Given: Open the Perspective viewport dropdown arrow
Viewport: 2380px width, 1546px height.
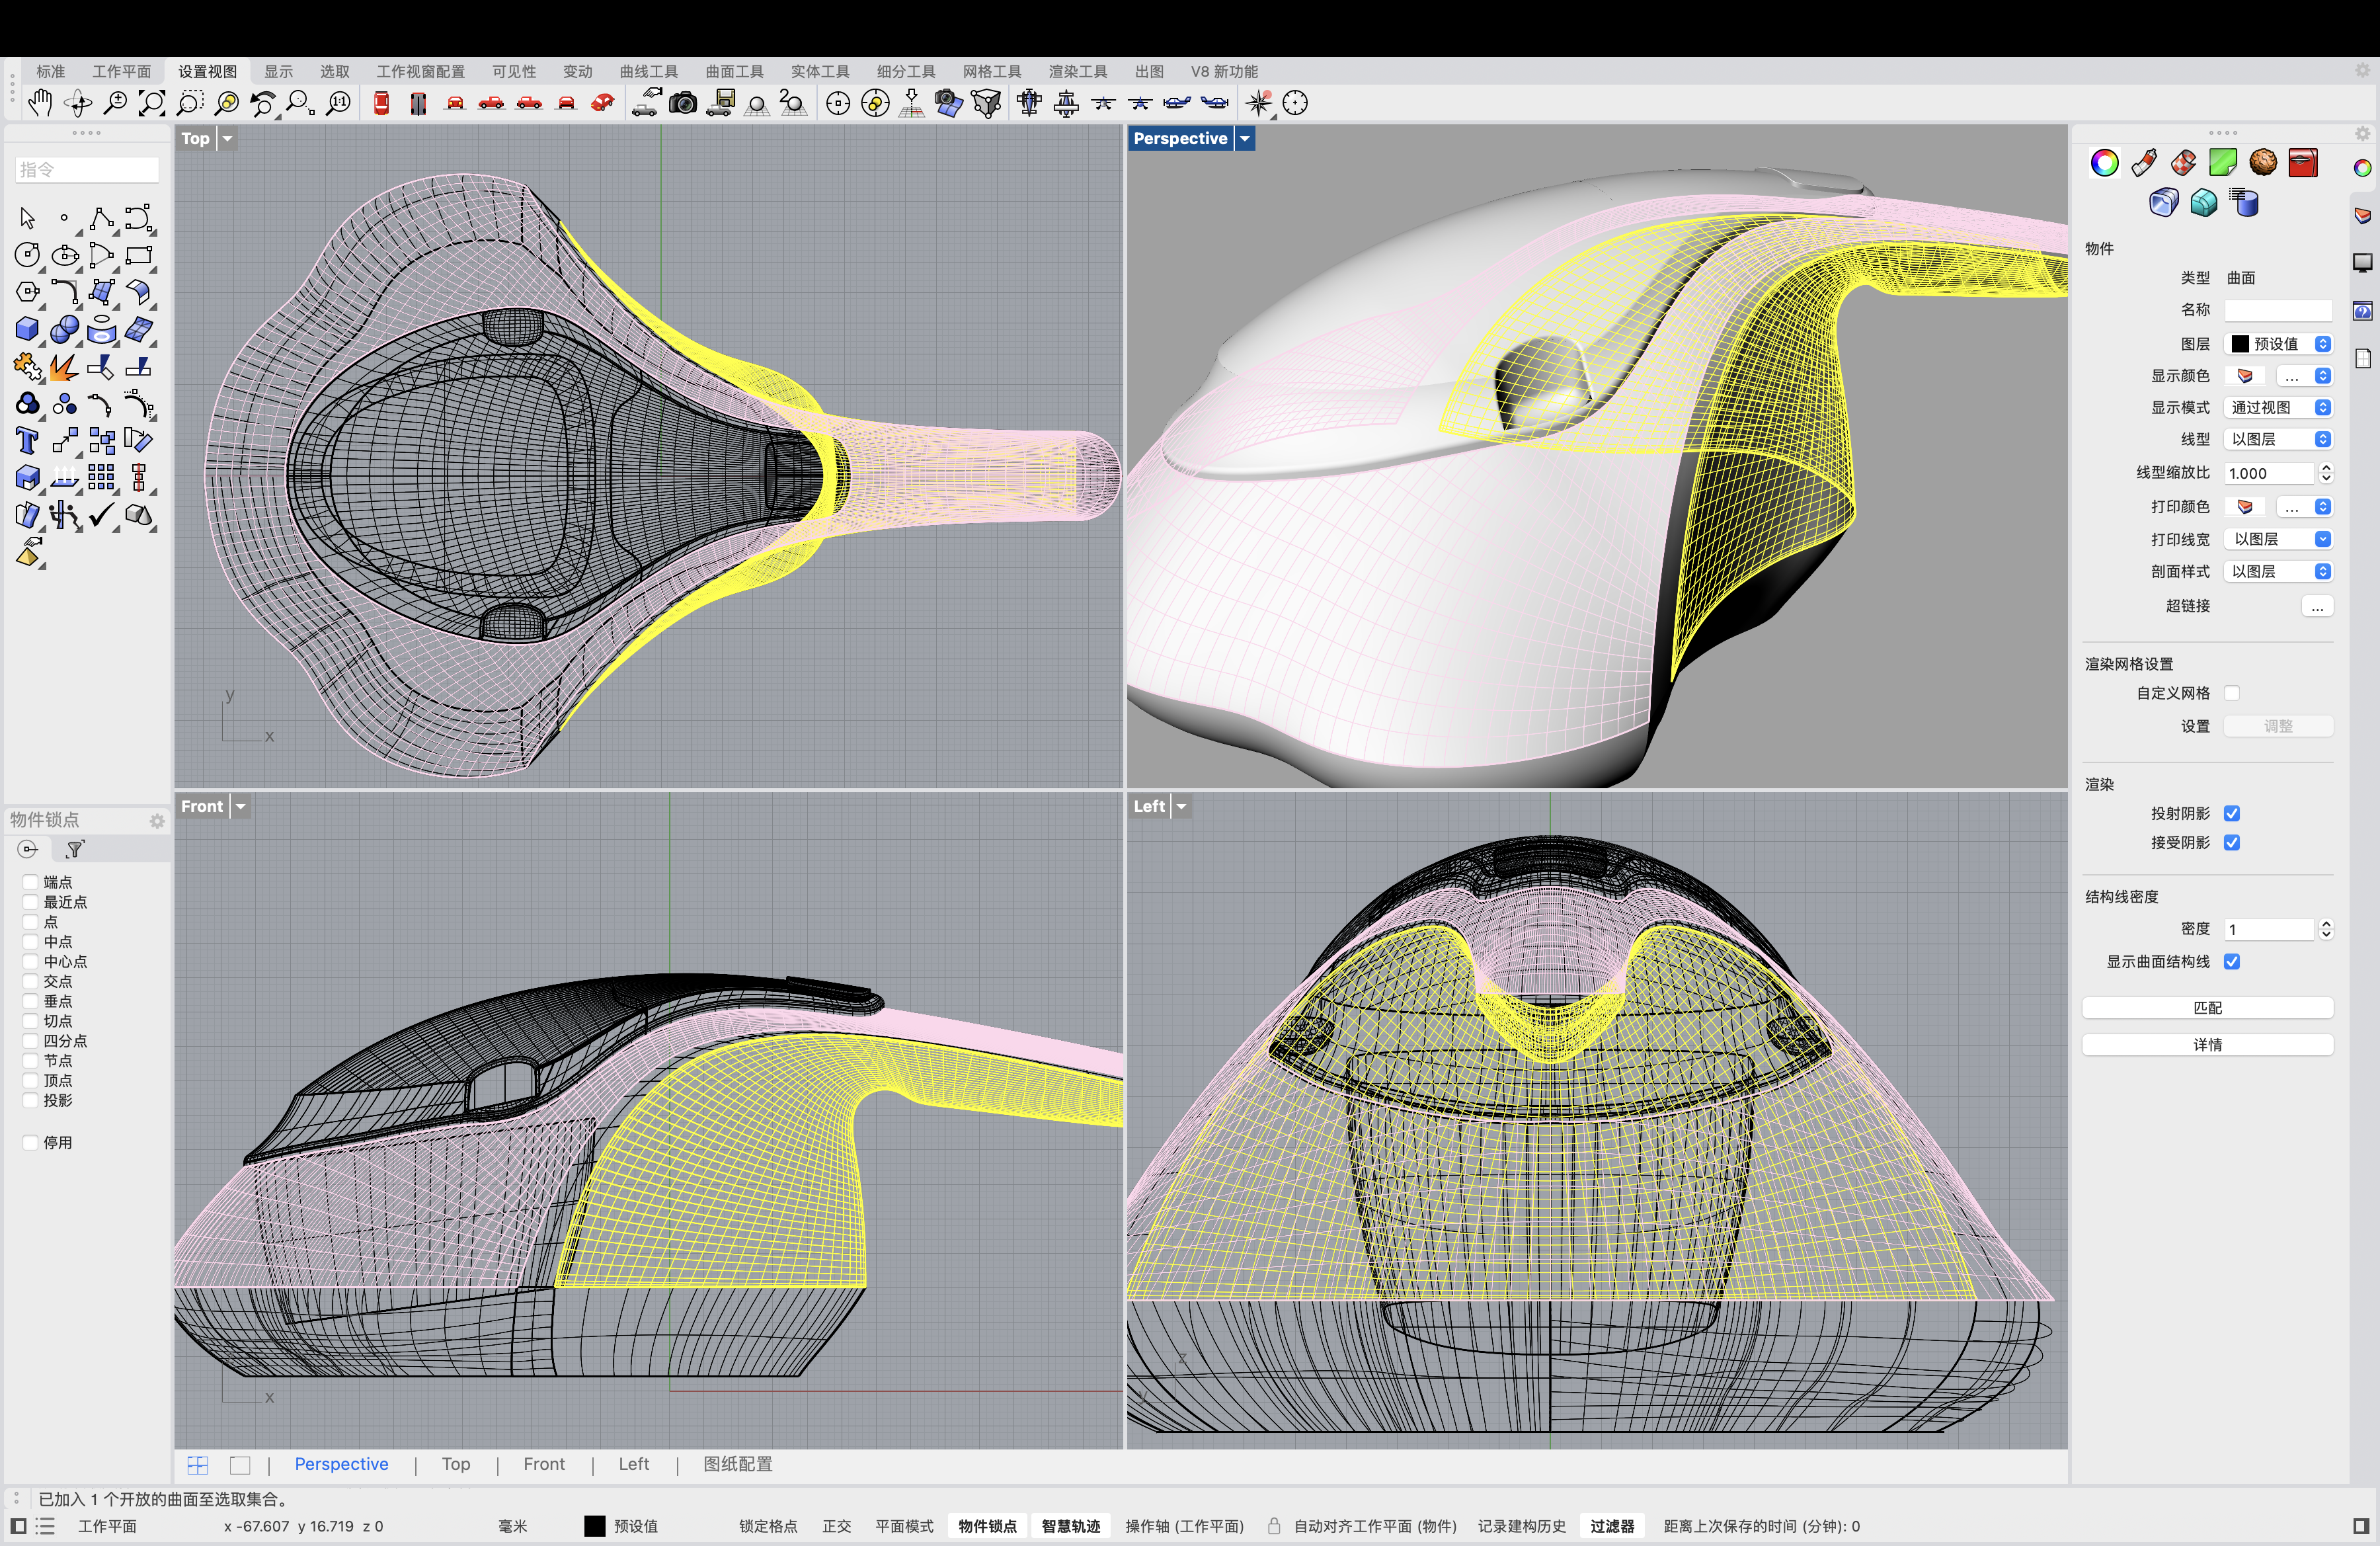Looking at the screenshot, I should click(1245, 139).
